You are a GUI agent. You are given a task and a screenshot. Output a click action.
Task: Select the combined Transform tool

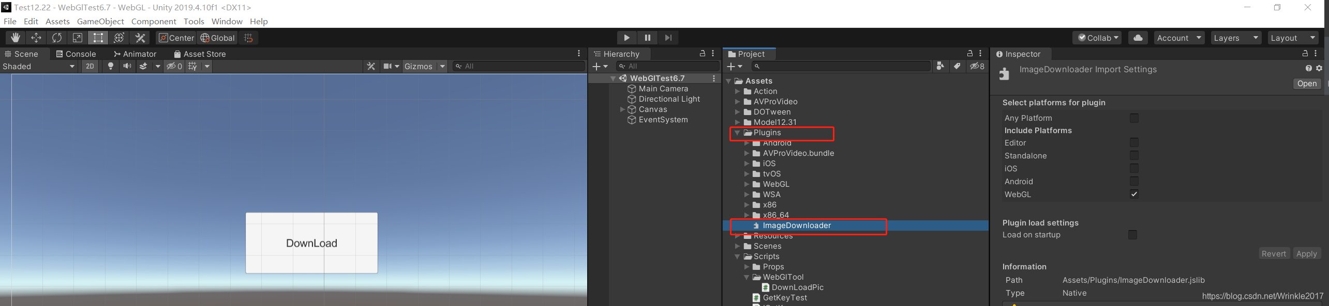[119, 38]
